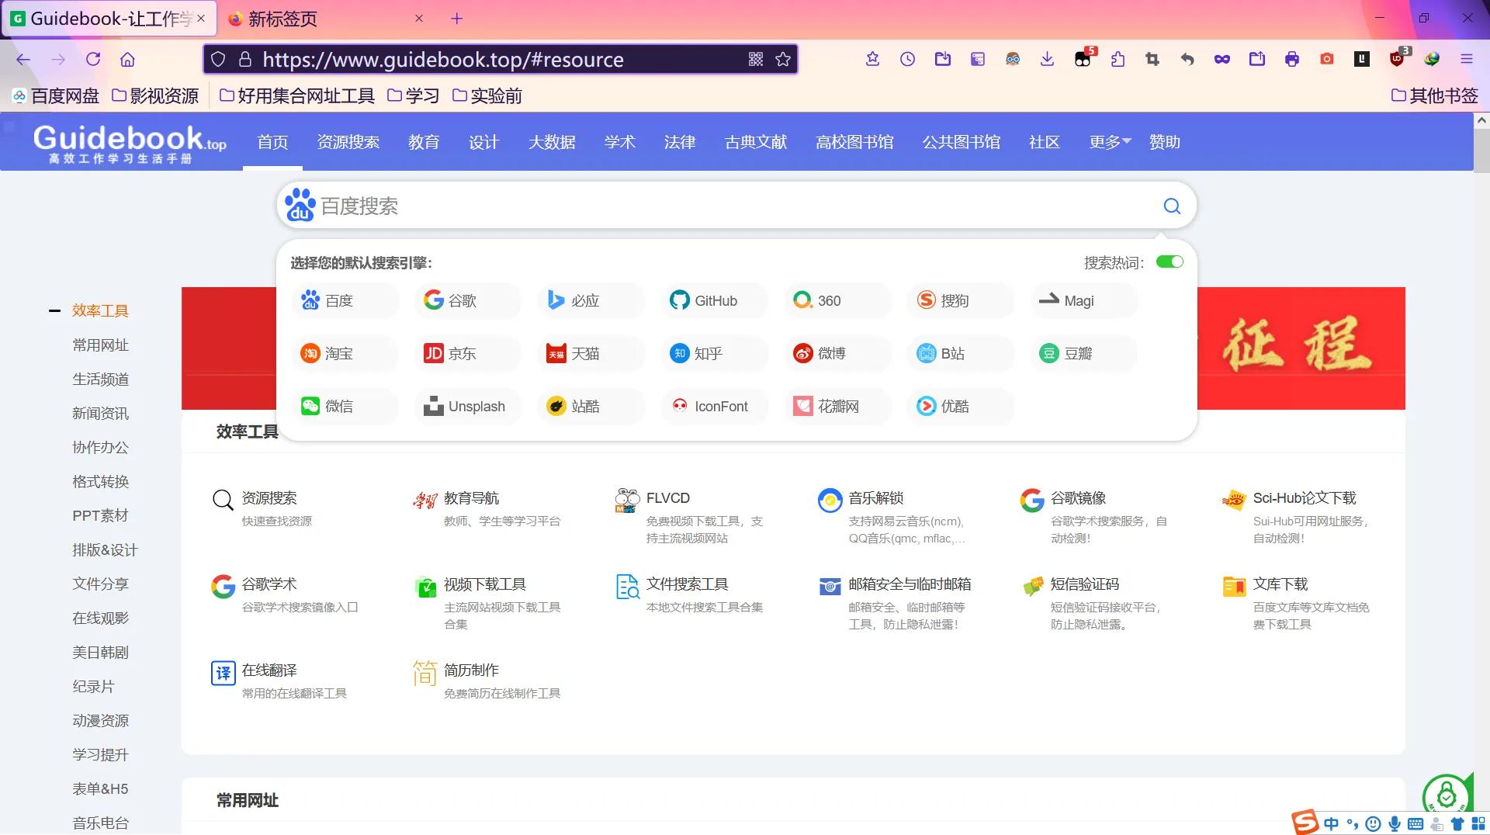Open the Sogou input method icon in taskbar
1490x835 pixels.
pos(1305,823)
